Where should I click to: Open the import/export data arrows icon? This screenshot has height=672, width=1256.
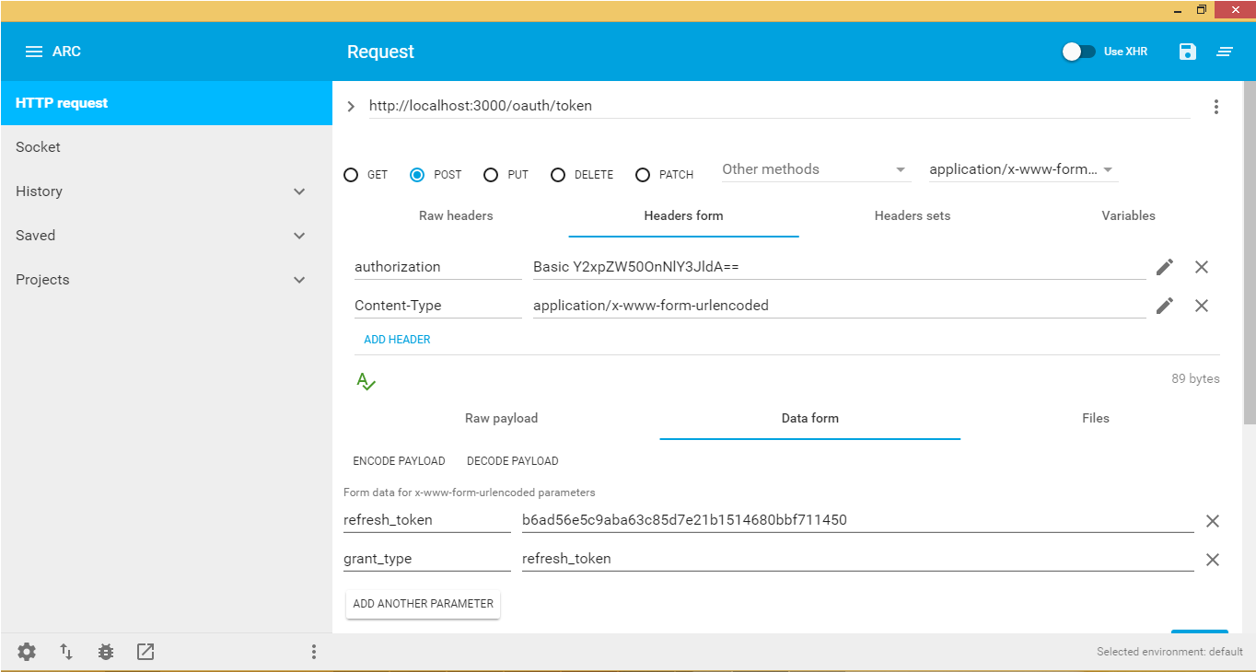tap(66, 652)
